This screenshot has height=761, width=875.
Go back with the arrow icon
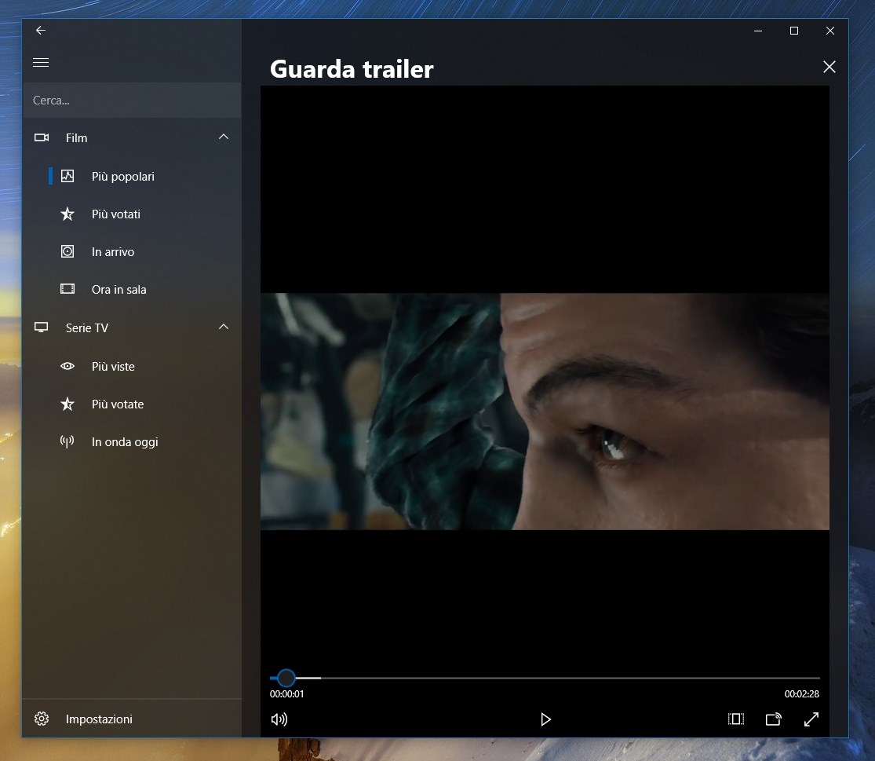tap(41, 30)
